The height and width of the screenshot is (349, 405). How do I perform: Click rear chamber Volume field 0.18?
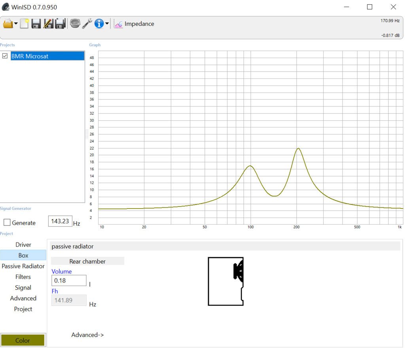pos(69,281)
